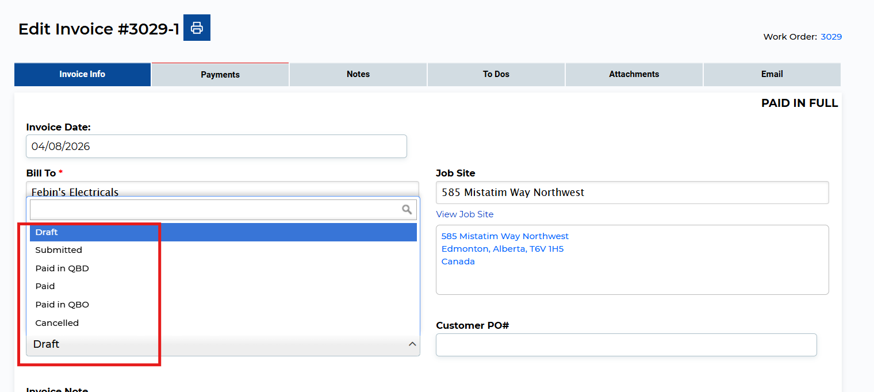The height and width of the screenshot is (392, 874).
Task: Choose Cancelled in the status dropdown
Action: point(57,323)
